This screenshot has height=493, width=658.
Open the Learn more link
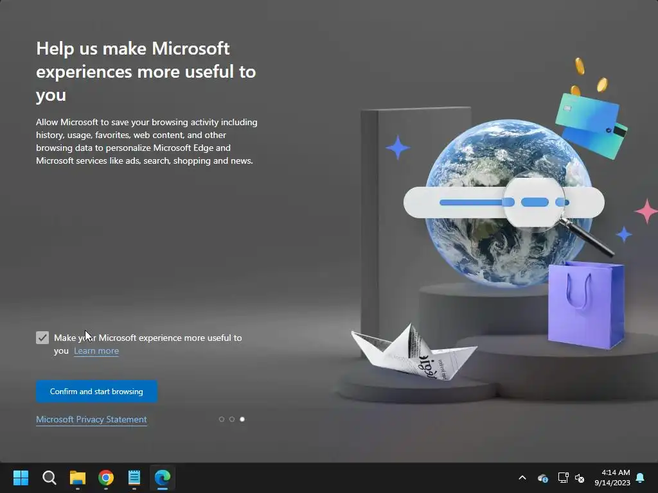pyautogui.click(x=96, y=351)
